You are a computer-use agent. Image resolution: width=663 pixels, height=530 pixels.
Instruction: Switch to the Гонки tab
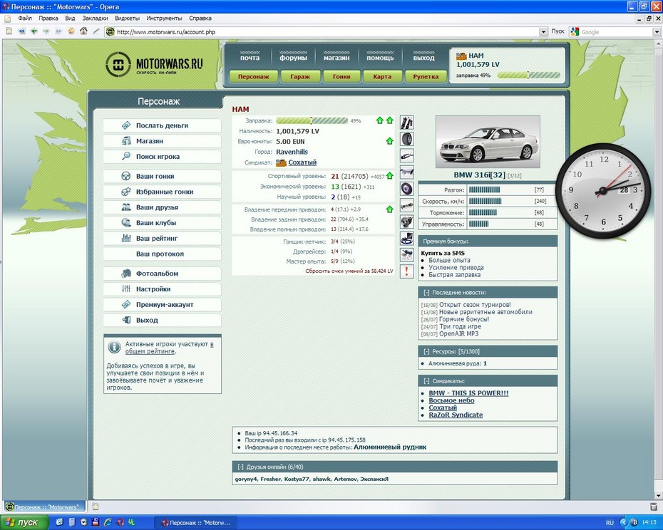341,76
